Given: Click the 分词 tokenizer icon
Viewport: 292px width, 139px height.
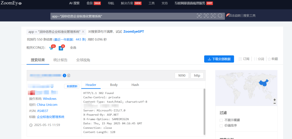Looking at the screenshot, I should tap(255, 59).
